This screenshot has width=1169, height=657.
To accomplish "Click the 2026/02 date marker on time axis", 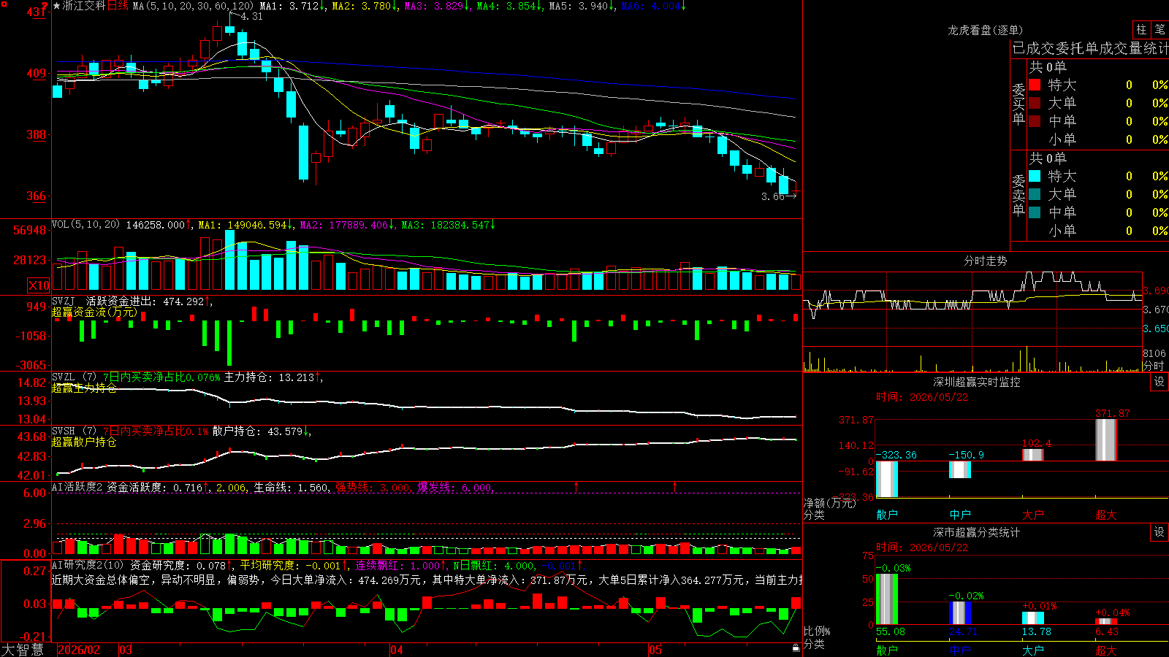I will pos(79,650).
